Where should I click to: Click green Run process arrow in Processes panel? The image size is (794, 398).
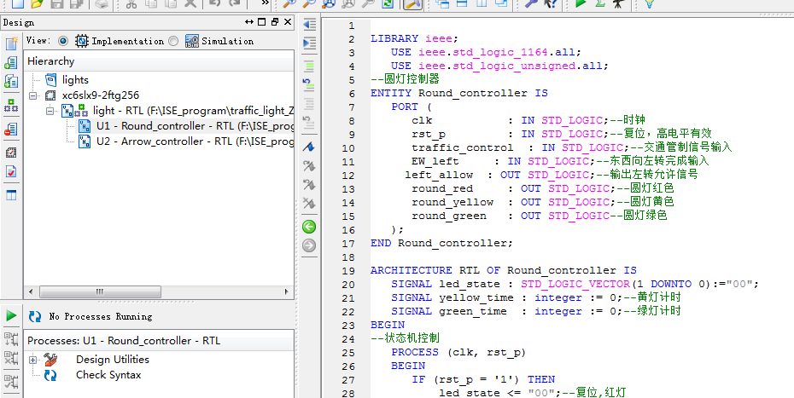pos(11,316)
